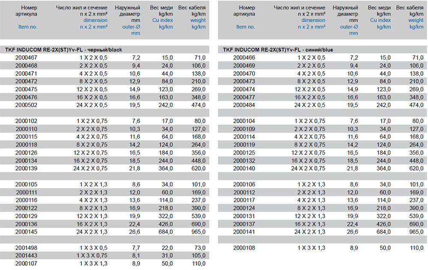
Task: Pick item number 2000474
Action: 244,89
